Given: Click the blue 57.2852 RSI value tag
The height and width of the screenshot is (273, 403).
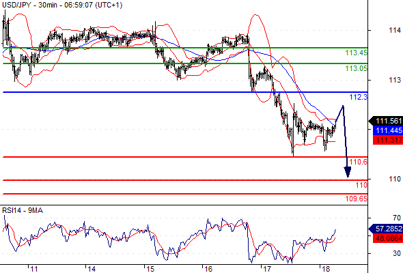Looking at the screenshot, I should [x=386, y=229].
